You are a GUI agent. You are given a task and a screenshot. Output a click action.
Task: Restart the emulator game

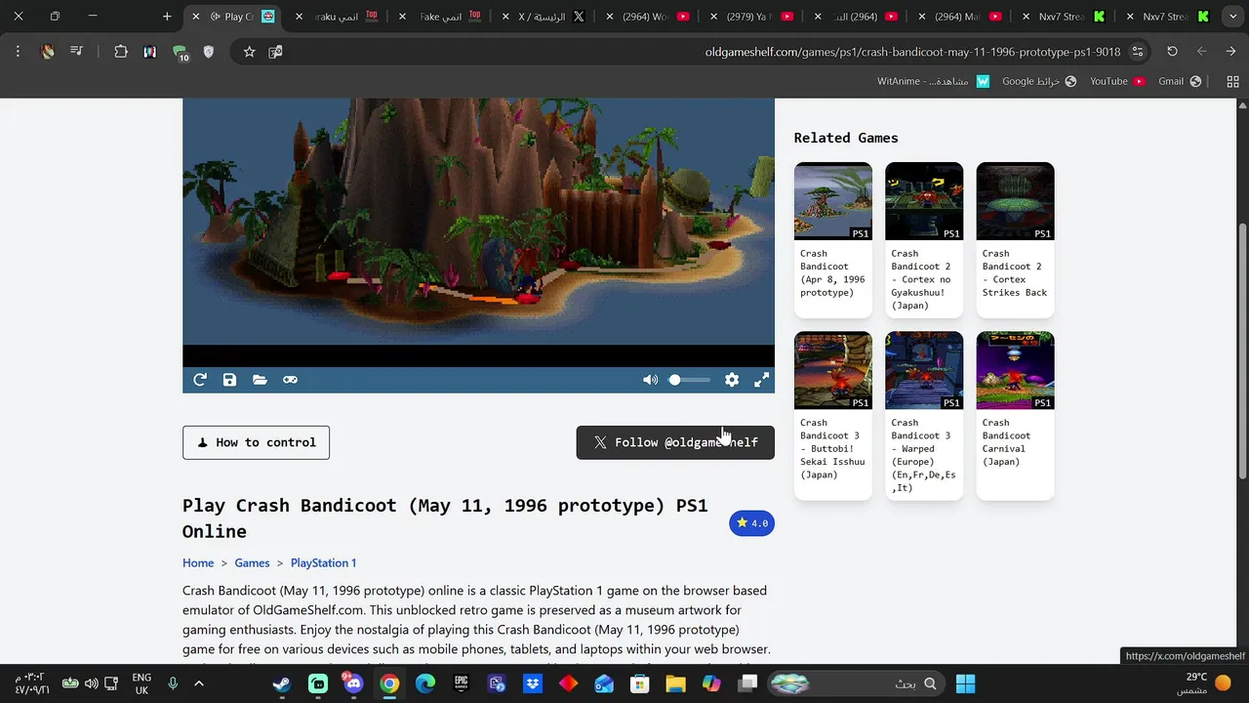pos(200,380)
